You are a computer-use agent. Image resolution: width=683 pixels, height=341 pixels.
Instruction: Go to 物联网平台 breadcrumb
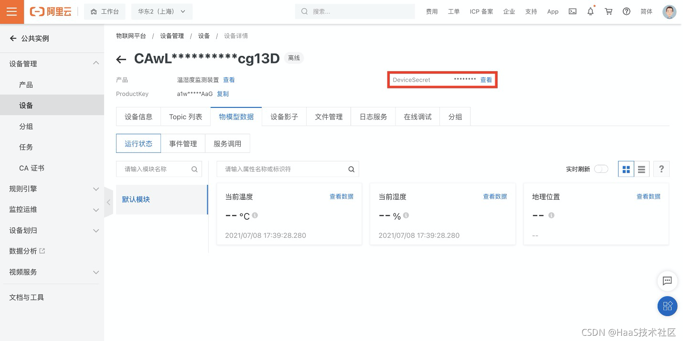[x=131, y=36]
